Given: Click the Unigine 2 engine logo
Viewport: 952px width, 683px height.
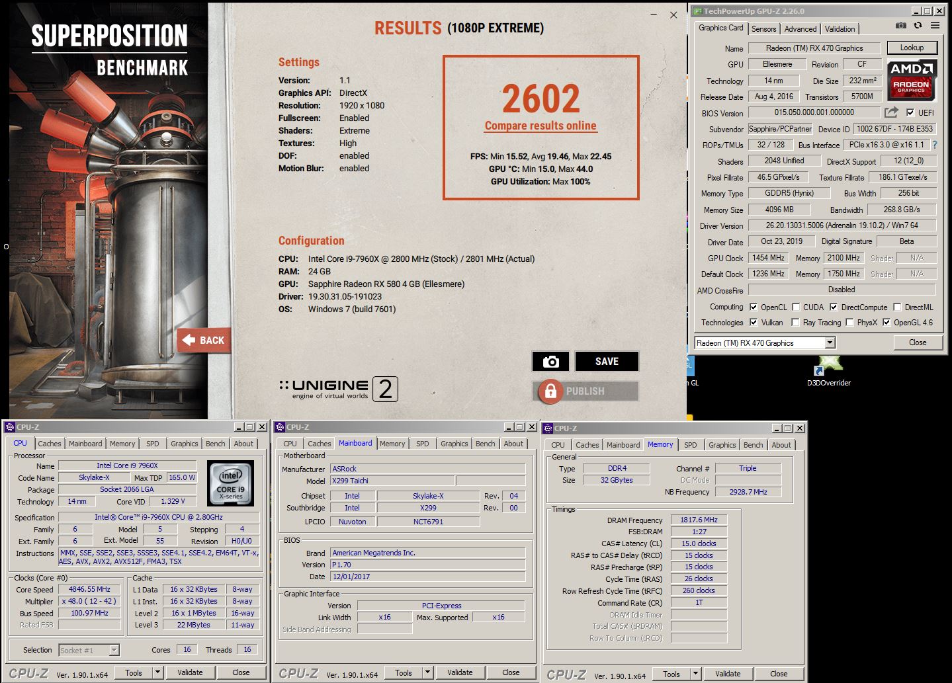Looking at the screenshot, I should (338, 389).
